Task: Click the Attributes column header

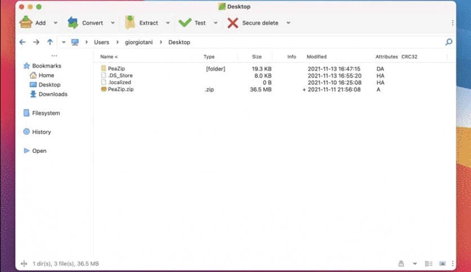Action: (x=386, y=57)
